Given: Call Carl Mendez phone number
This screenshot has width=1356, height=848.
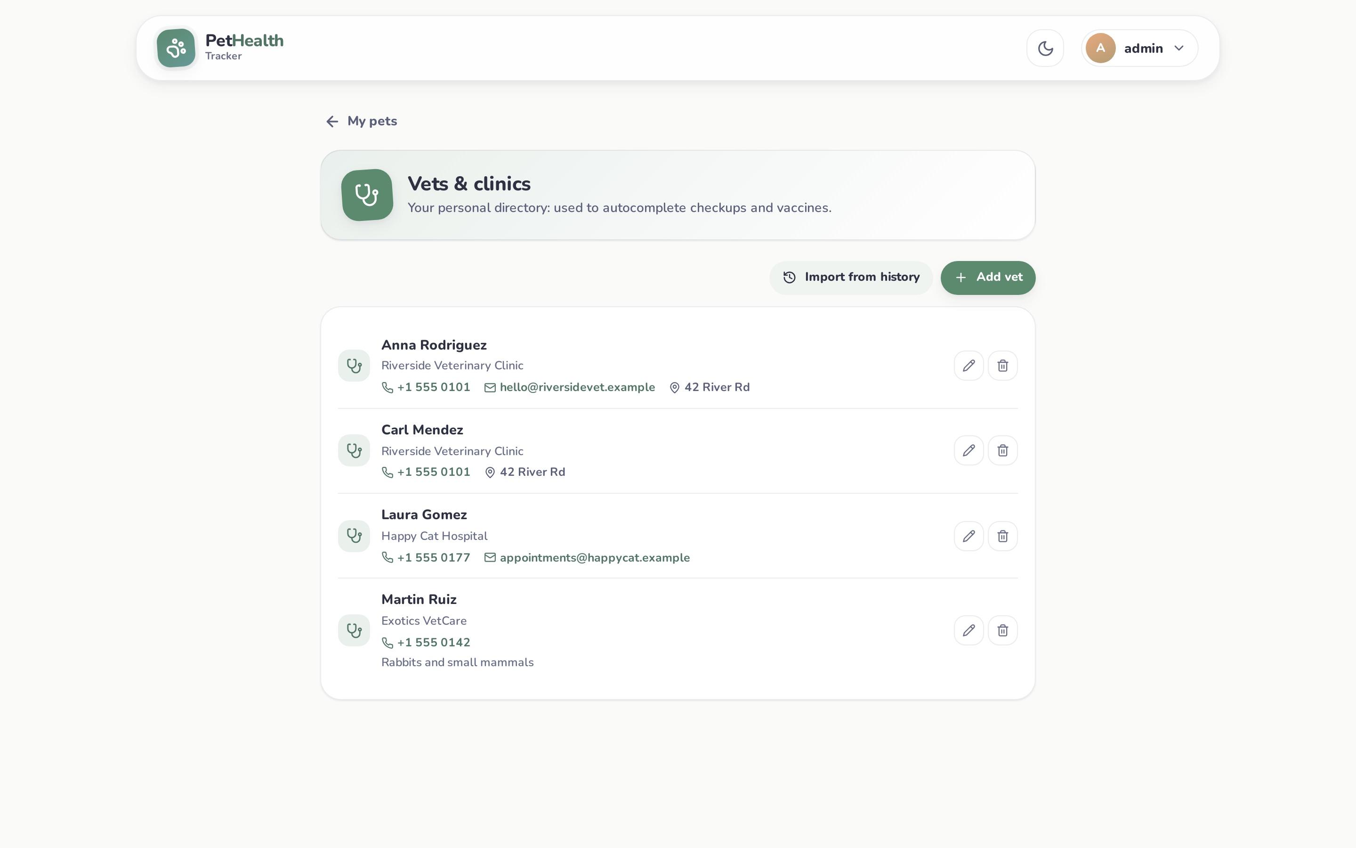Looking at the screenshot, I should point(426,472).
